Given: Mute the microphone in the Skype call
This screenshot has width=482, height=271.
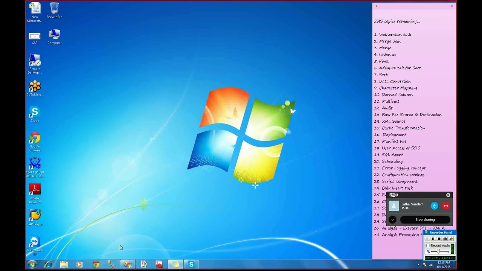Looking at the screenshot, I should 434,206.
